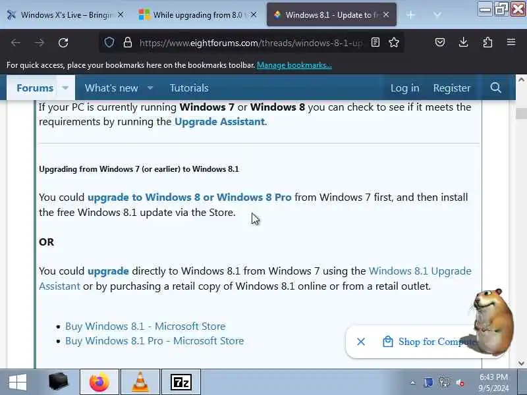Switch to the Windows X's Live tab
527x395 pixels.
(x=65, y=14)
